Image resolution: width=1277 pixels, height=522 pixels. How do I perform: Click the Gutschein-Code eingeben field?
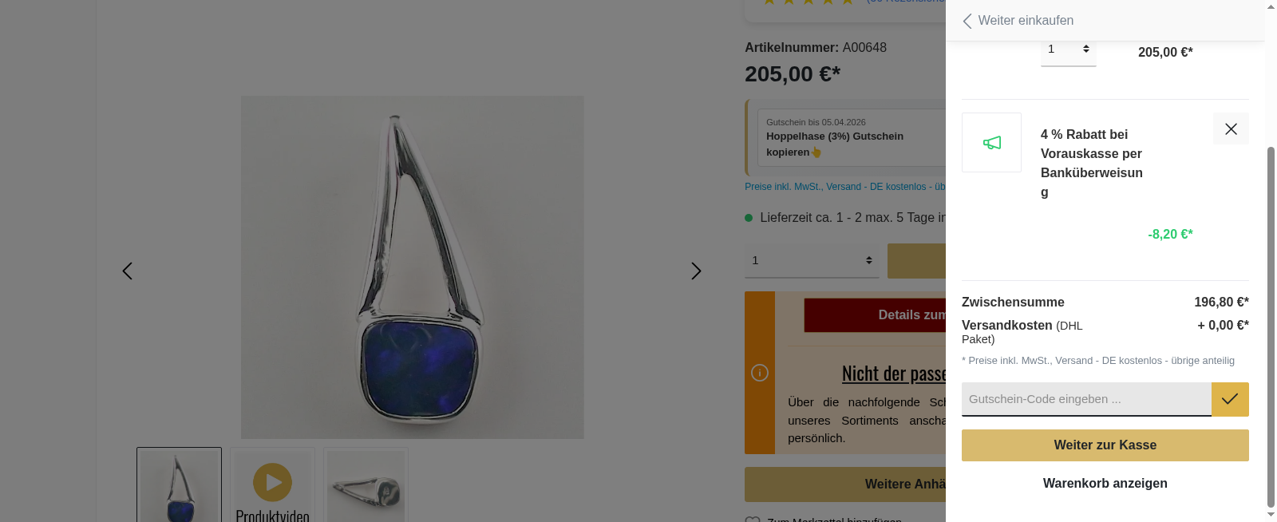(1086, 399)
